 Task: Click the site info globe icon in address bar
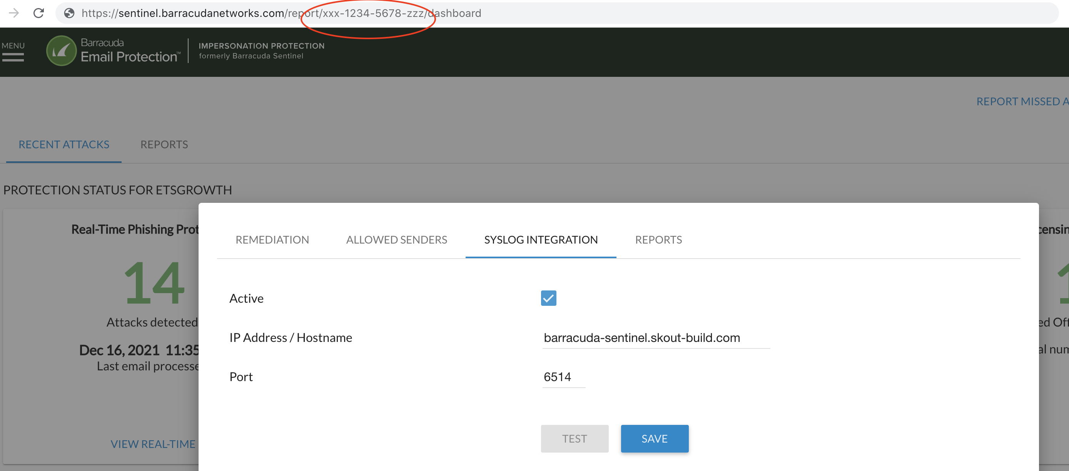[x=69, y=13]
